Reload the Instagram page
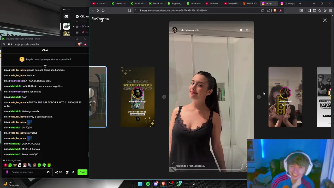Image resolution: width=334 pixels, height=188 pixels. pos(103,10)
